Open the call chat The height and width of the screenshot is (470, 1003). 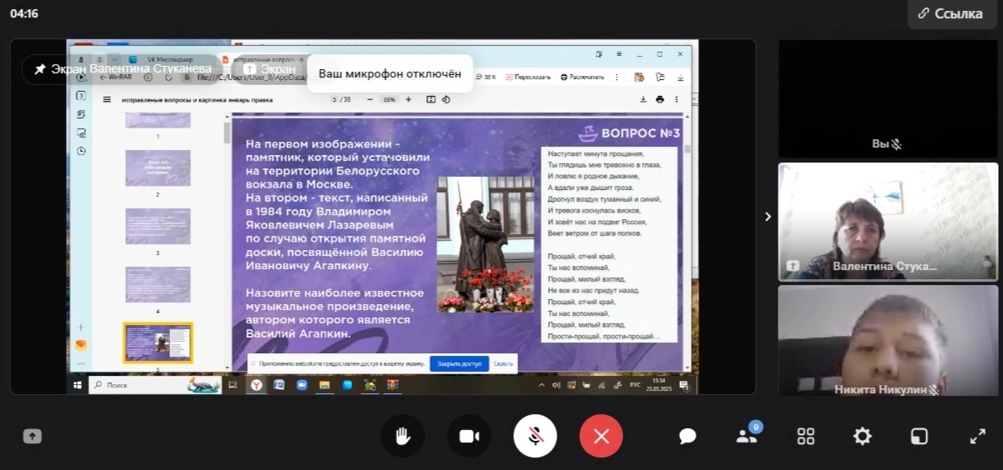pyautogui.click(x=688, y=436)
